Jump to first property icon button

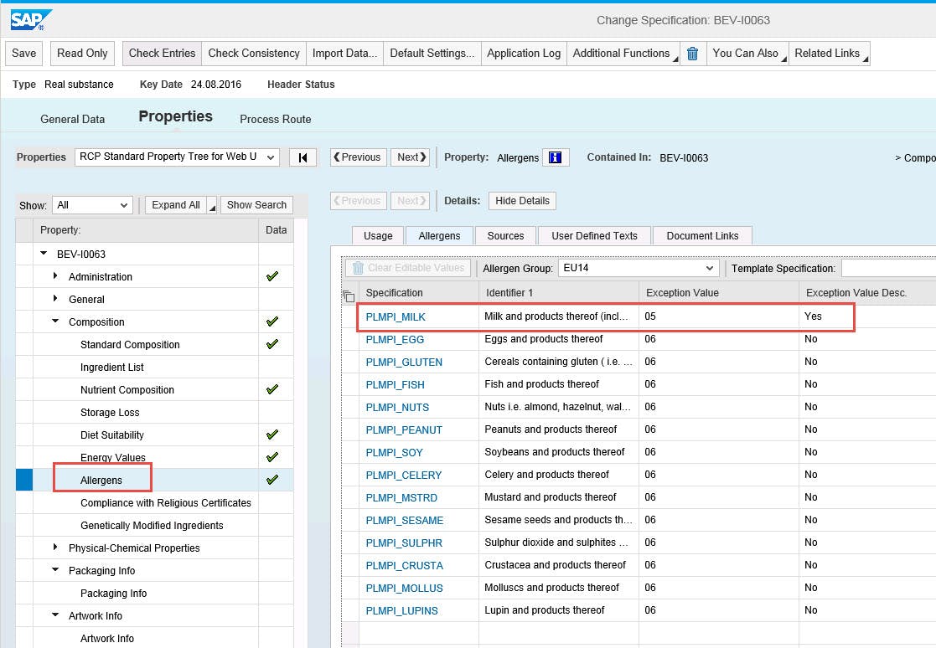303,157
